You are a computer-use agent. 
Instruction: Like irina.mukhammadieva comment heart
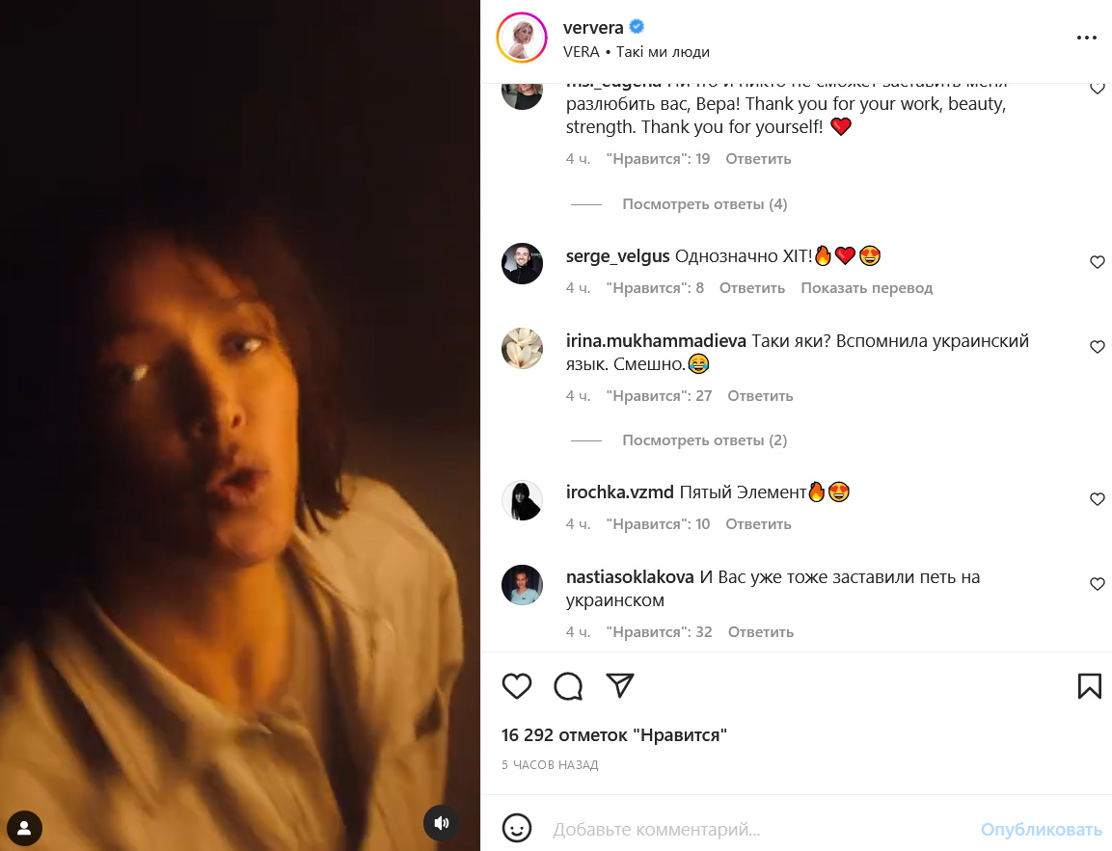click(x=1098, y=347)
